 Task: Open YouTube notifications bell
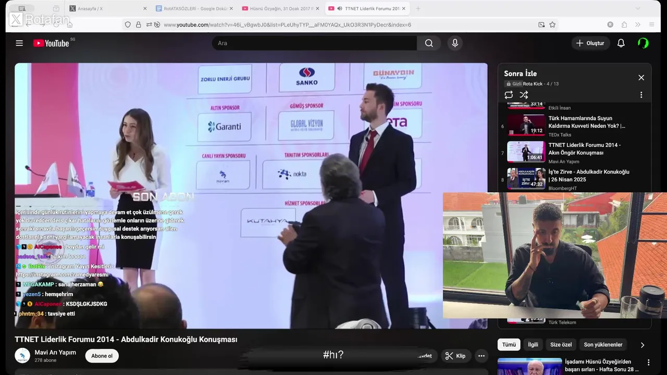621,43
